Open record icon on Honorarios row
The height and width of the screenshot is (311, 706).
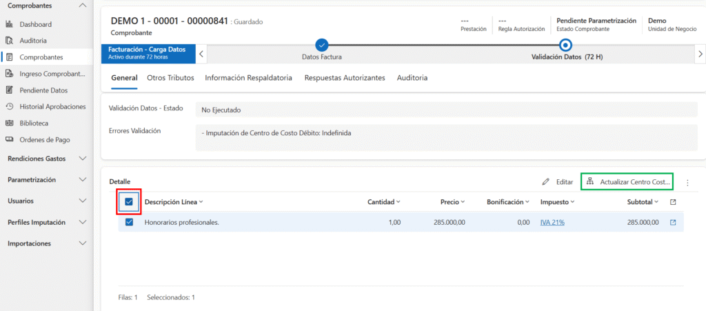tap(673, 222)
